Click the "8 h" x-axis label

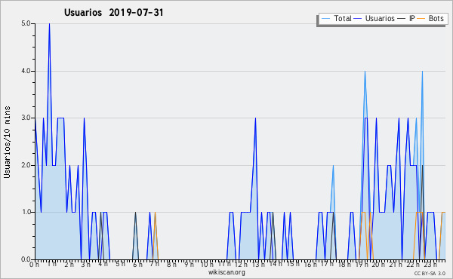171,264
